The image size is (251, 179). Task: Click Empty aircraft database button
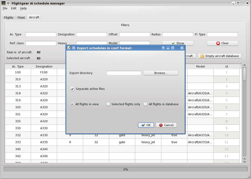point(220,56)
